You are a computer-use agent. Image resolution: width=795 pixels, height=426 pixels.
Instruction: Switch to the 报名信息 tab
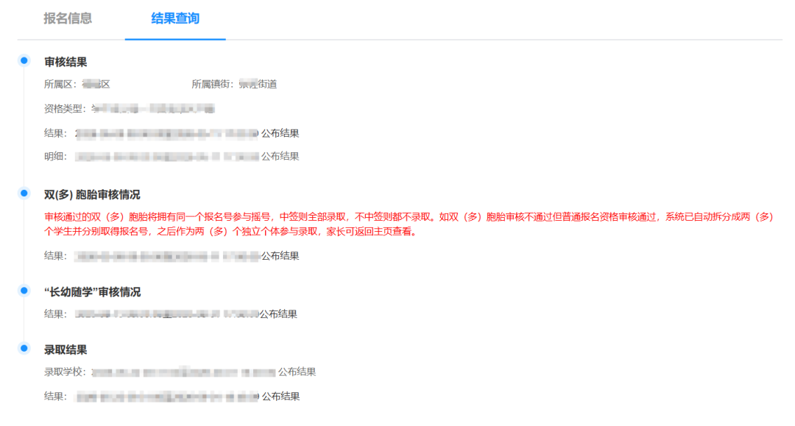pos(68,18)
